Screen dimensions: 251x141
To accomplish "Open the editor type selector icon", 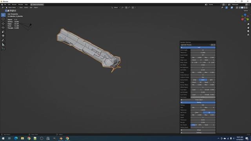I will click(3, 7).
